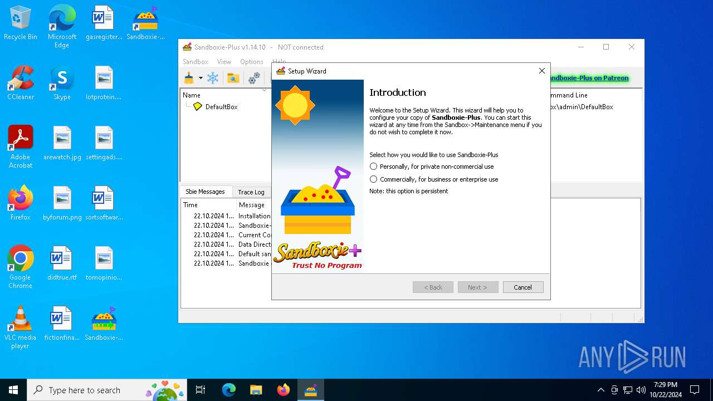
Task: Select the Installation message row
Action: pos(226,216)
